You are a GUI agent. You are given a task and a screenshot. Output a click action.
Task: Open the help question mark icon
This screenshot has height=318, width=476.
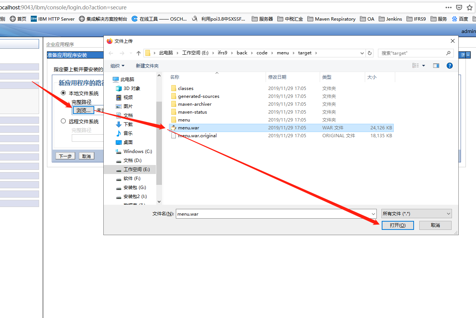pos(449,66)
